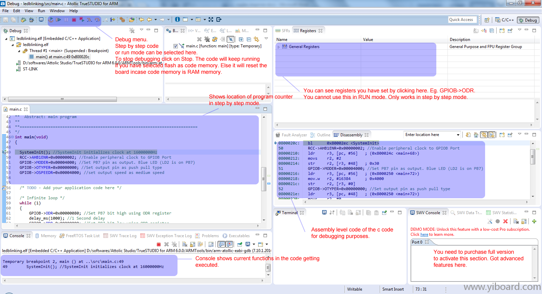This screenshot has height=294, width=542.
Task: Click the Debug view horizontal scrollbar thumb
Action: (62, 99)
